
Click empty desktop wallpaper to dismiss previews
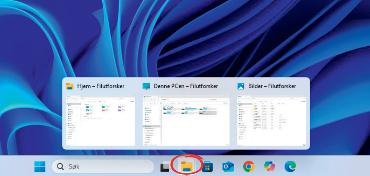185,35
